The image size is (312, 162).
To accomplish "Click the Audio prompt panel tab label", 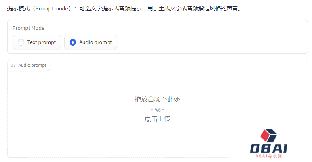I will [x=32, y=66].
